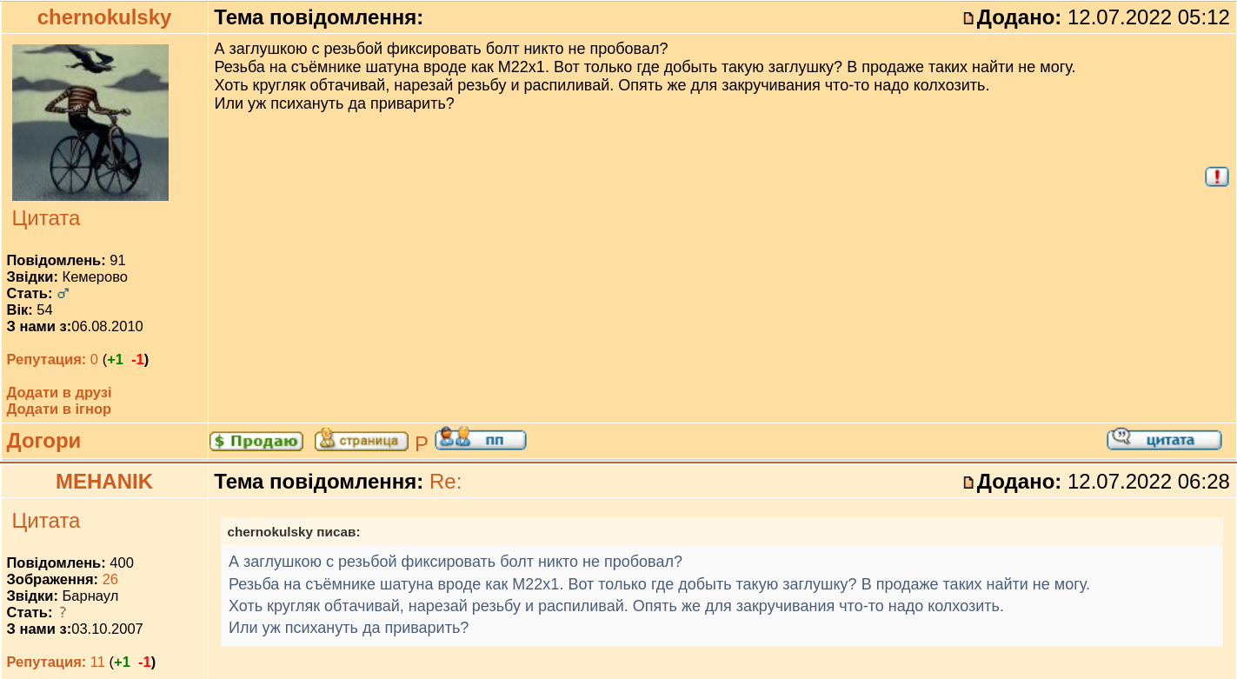Click Цитата link under chernokulsky's avatar
The image size is (1237, 679).
(x=46, y=218)
